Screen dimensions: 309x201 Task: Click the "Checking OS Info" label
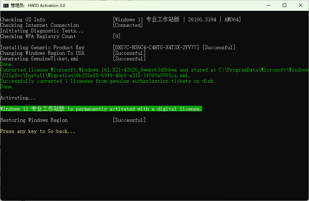(23, 20)
